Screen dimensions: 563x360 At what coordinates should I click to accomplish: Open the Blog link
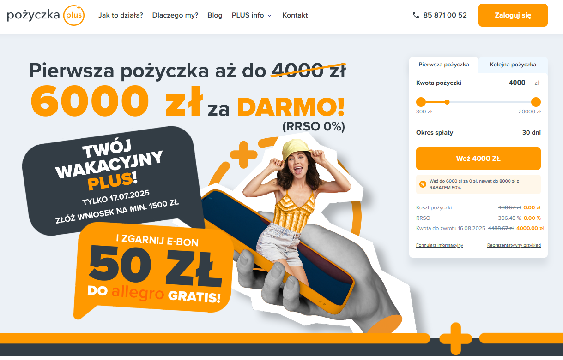(x=215, y=15)
